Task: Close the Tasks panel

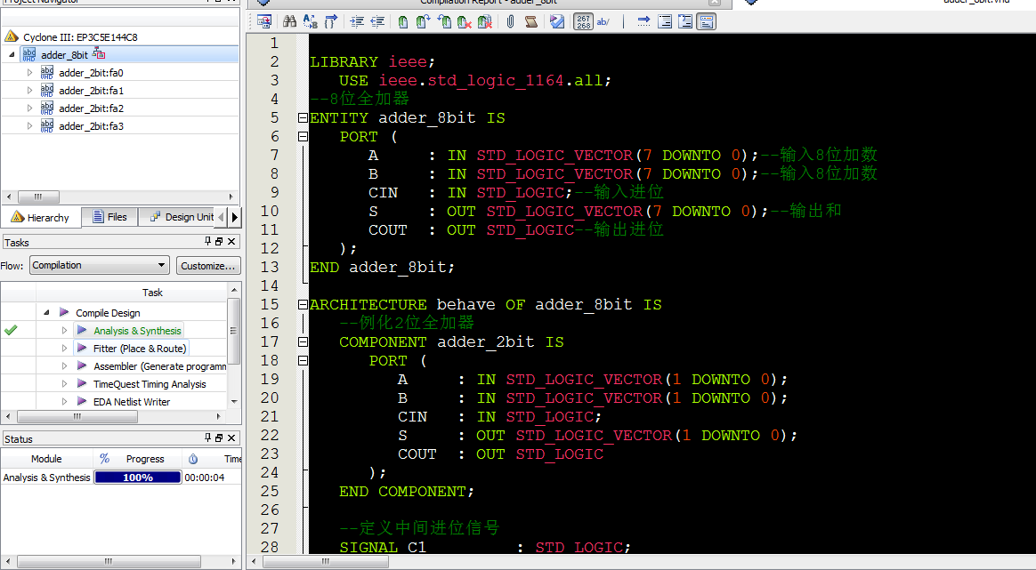Action: pos(231,242)
